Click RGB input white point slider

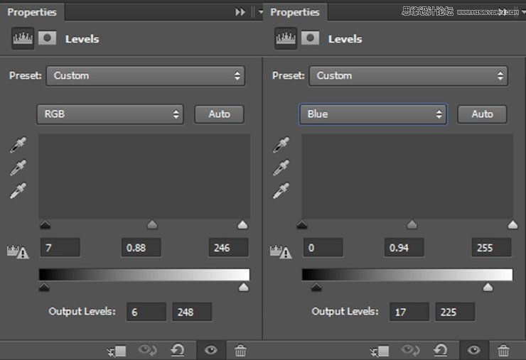(x=242, y=224)
